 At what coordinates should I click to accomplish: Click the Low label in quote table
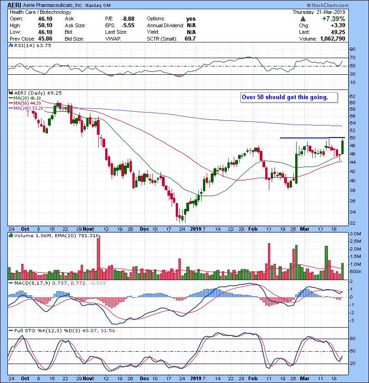click(x=15, y=32)
